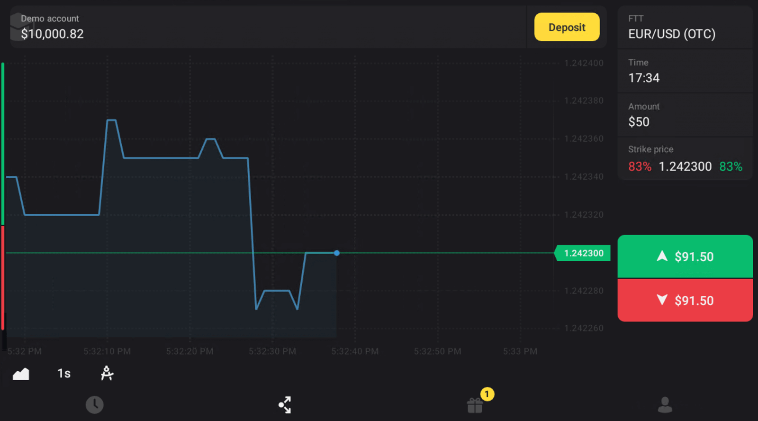
Task: Open the drawing tools compass icon
Action: tap(107, 374)
